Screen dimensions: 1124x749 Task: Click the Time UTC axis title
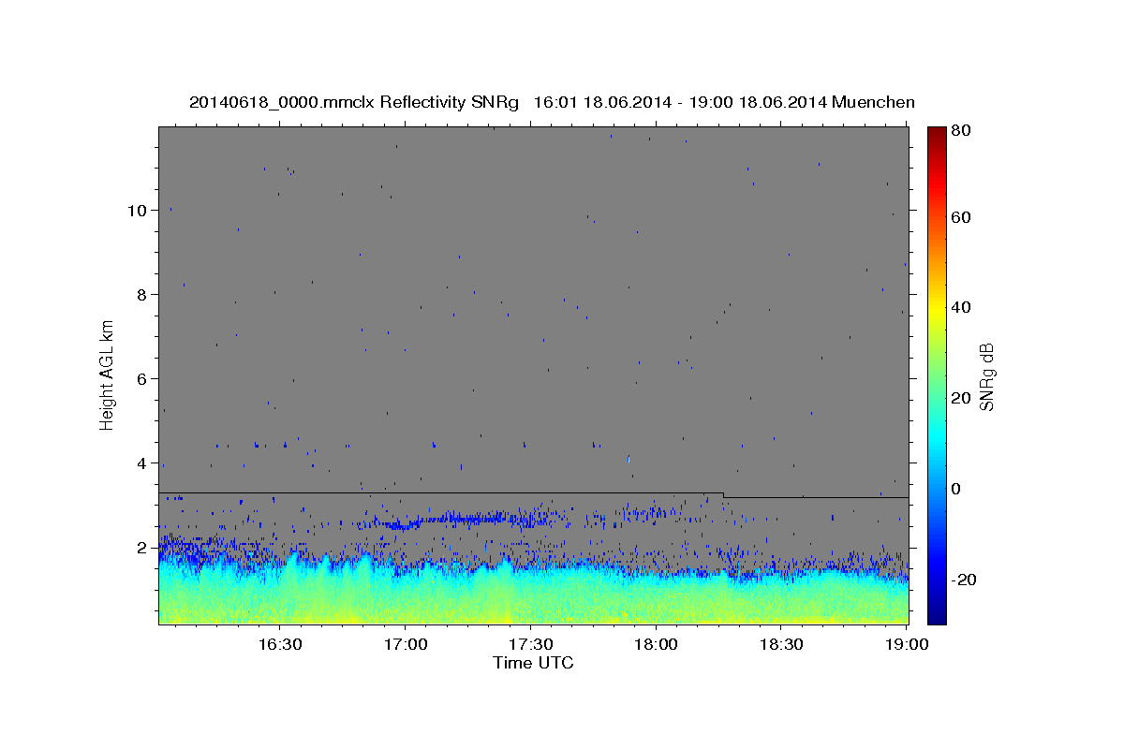533,663
